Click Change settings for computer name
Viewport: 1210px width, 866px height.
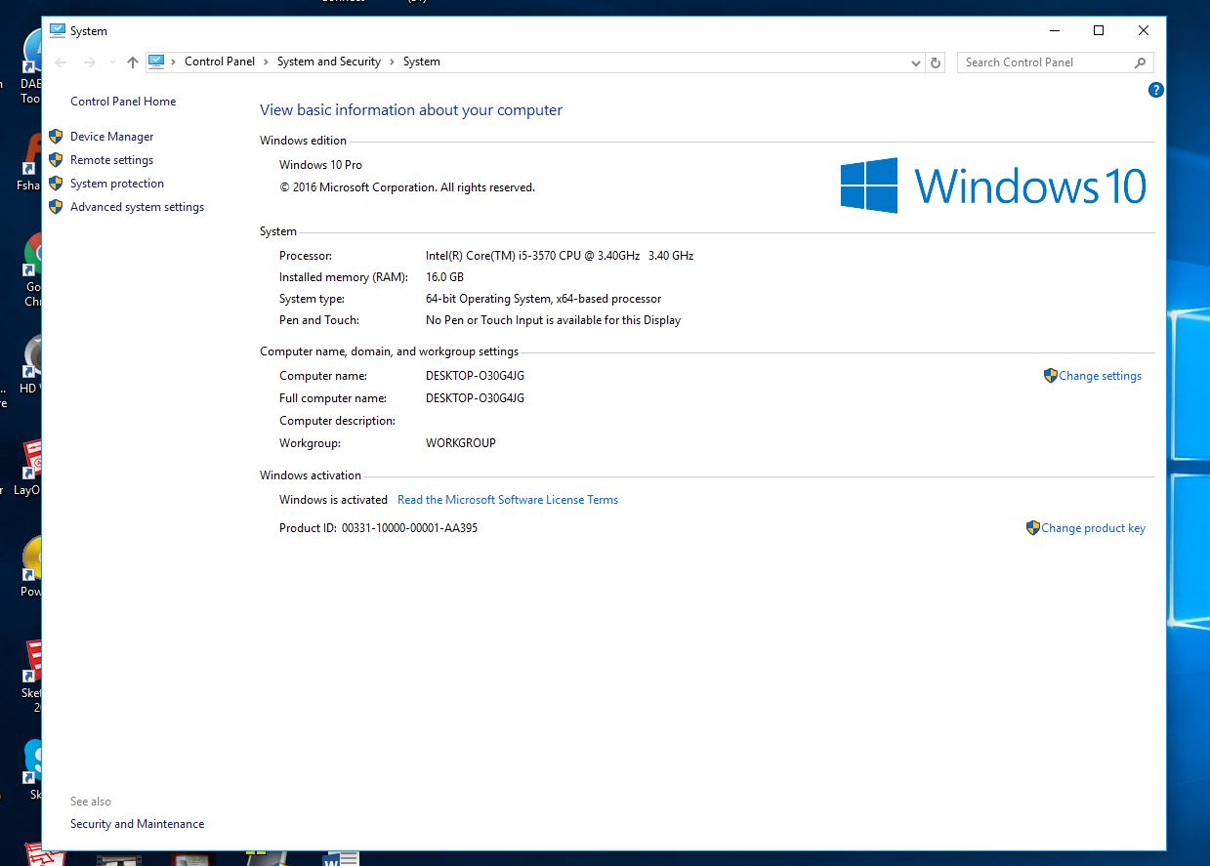[1100, 376]
